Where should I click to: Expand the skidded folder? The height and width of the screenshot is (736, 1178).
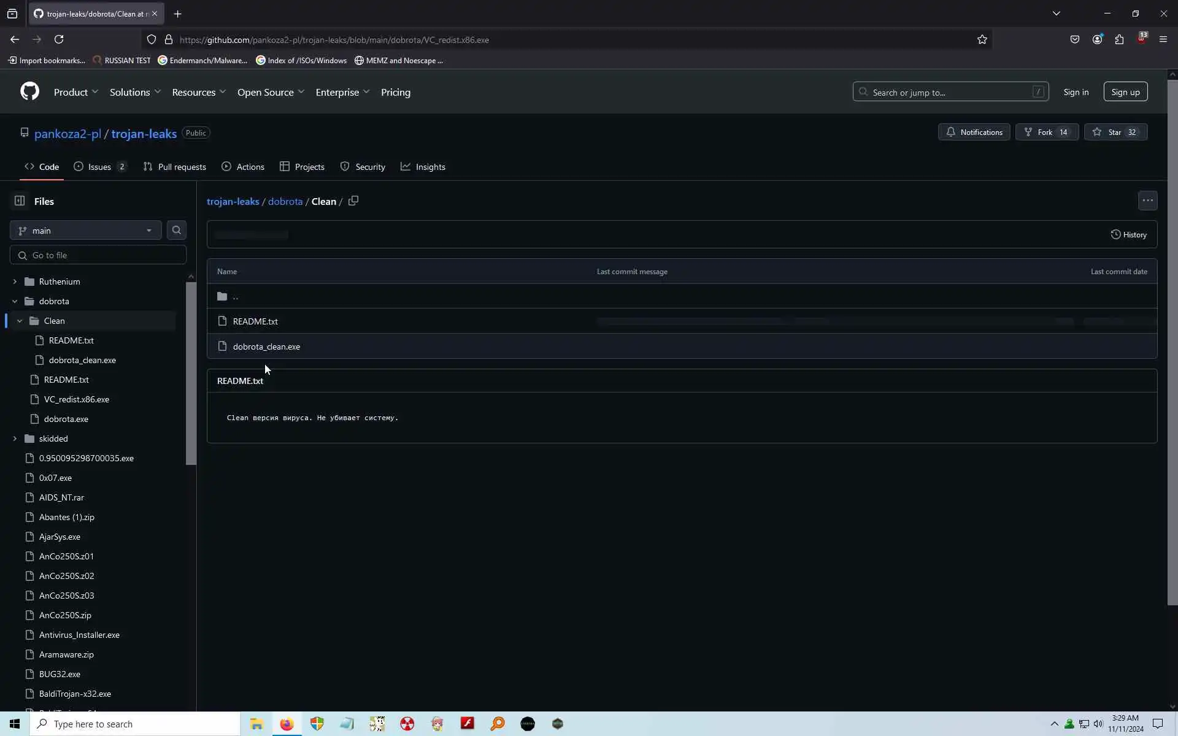tap(15, 439)
